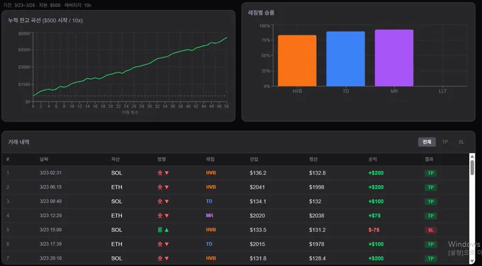
Task: Switch to the TP filter tab
Action: [x=445, y=142]
